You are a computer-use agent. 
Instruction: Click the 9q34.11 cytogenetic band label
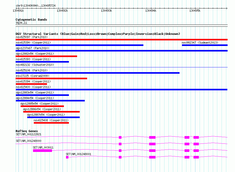21,23
